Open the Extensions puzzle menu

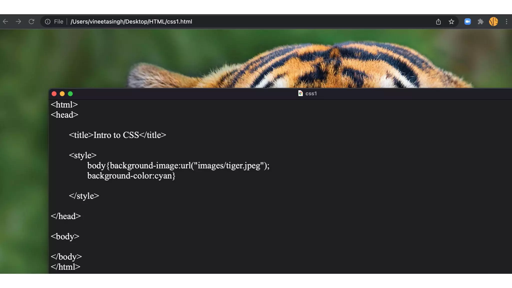[480, 22]
